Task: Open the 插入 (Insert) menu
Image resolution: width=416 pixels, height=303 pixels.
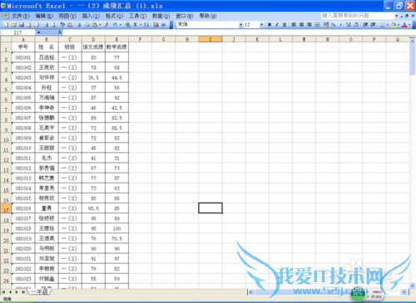Action: [x=91, y=16]
